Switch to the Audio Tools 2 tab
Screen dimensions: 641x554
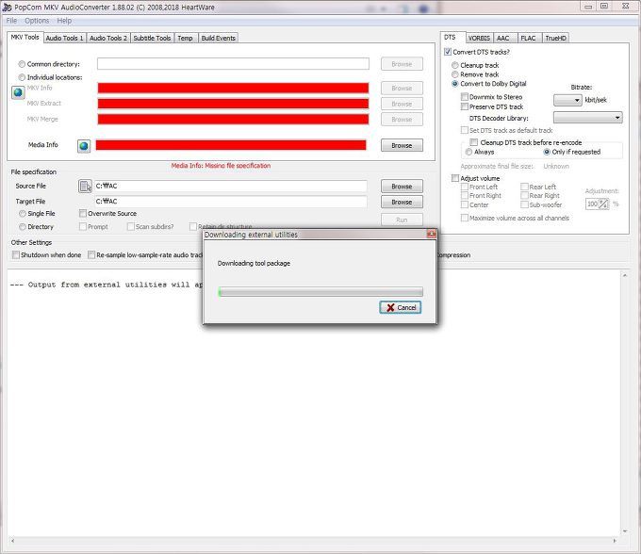(108, 38)
